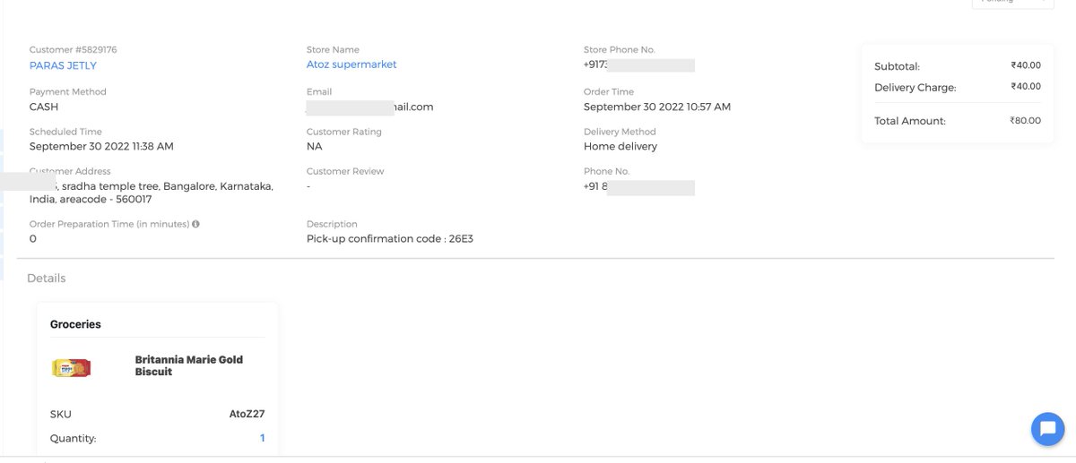
Task: Select the Britannia Marie Gold Biscuit title
Action: click(189, 365)
